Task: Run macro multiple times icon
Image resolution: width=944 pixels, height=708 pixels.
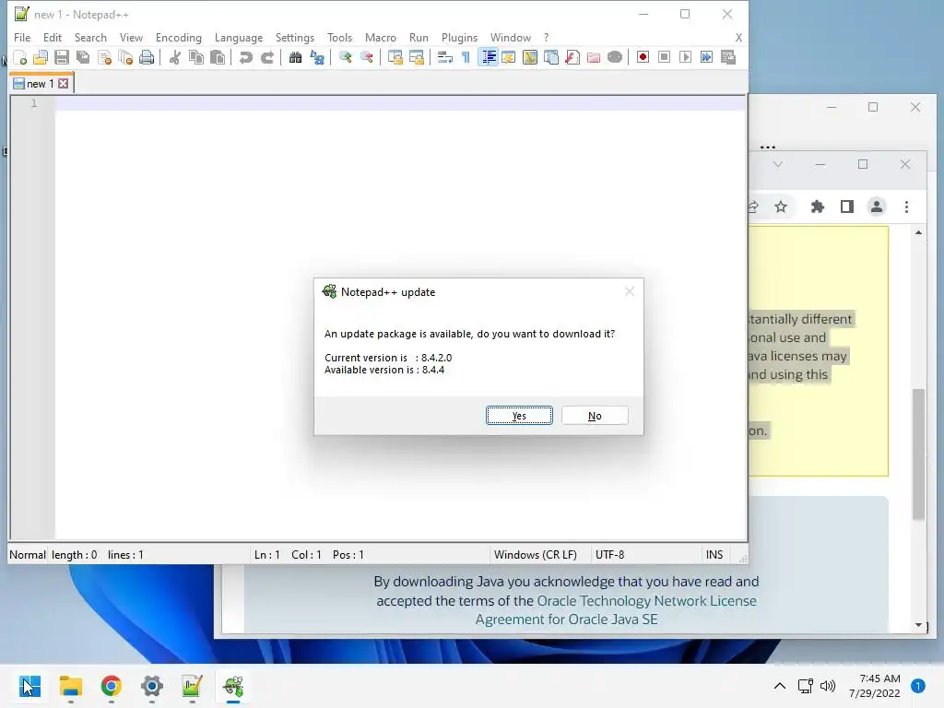Action: 707,57
